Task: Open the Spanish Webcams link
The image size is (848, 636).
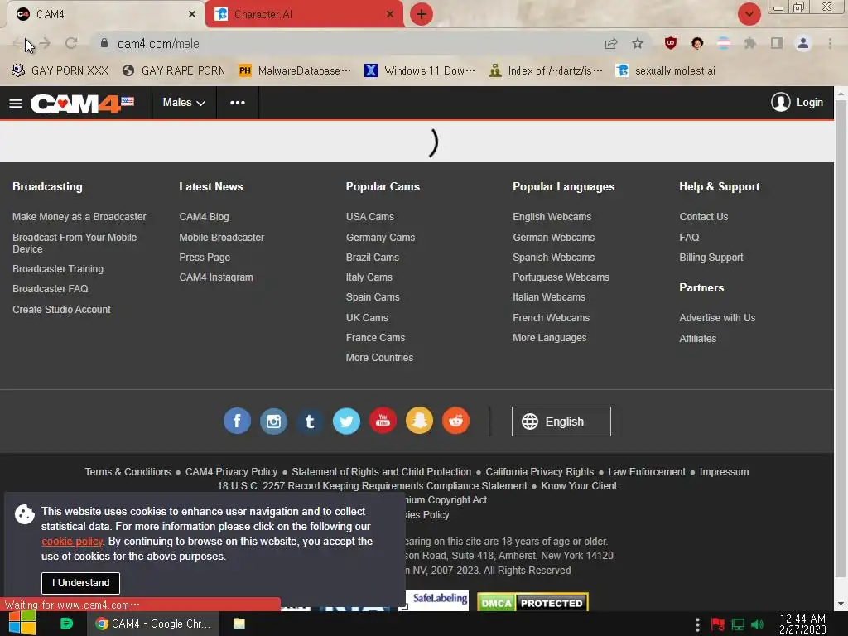Action: [x=553, y=258]
